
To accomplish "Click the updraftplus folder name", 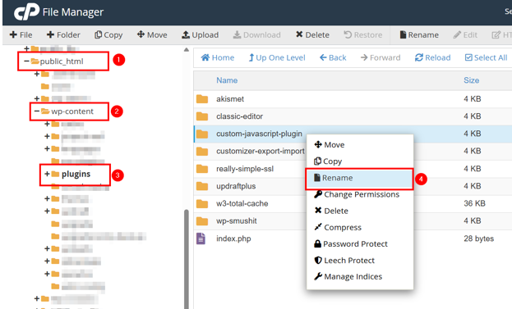I will tap(236, 186).
